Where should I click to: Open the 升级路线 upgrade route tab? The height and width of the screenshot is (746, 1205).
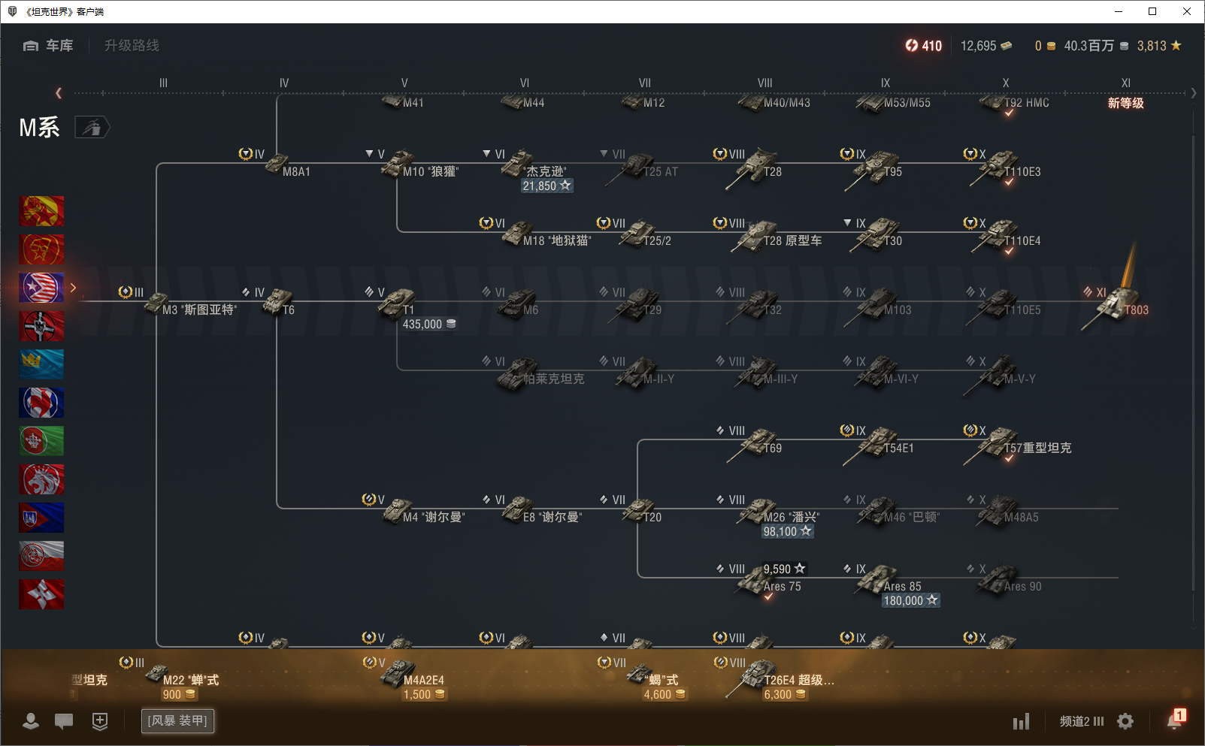(132, 46)
